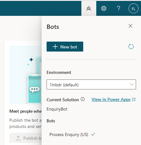The image size is (141, 145).
Task: Click the external link icon beside Power Apps
Action: tap(134, 99)
